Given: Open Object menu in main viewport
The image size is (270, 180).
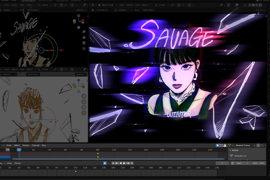Looking at the screenshot, I should 145,5.
